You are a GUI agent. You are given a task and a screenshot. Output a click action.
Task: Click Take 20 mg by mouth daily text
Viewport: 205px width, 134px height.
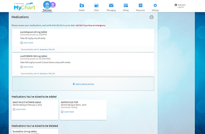(x=33, y=38)
